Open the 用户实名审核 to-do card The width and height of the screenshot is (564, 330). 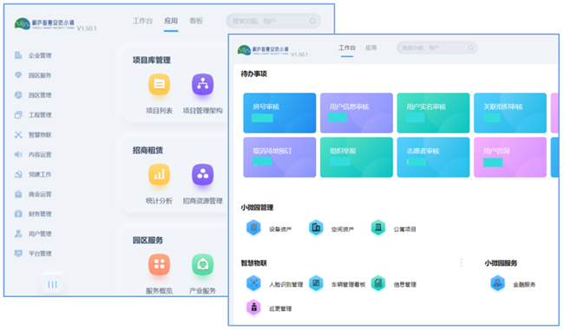[x=434, y=113]
